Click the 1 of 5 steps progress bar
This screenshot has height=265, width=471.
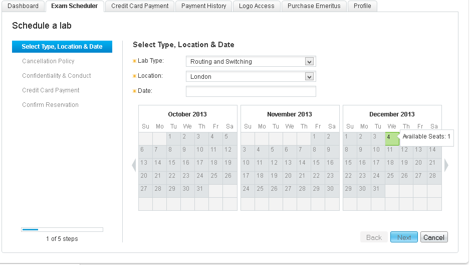62,229
